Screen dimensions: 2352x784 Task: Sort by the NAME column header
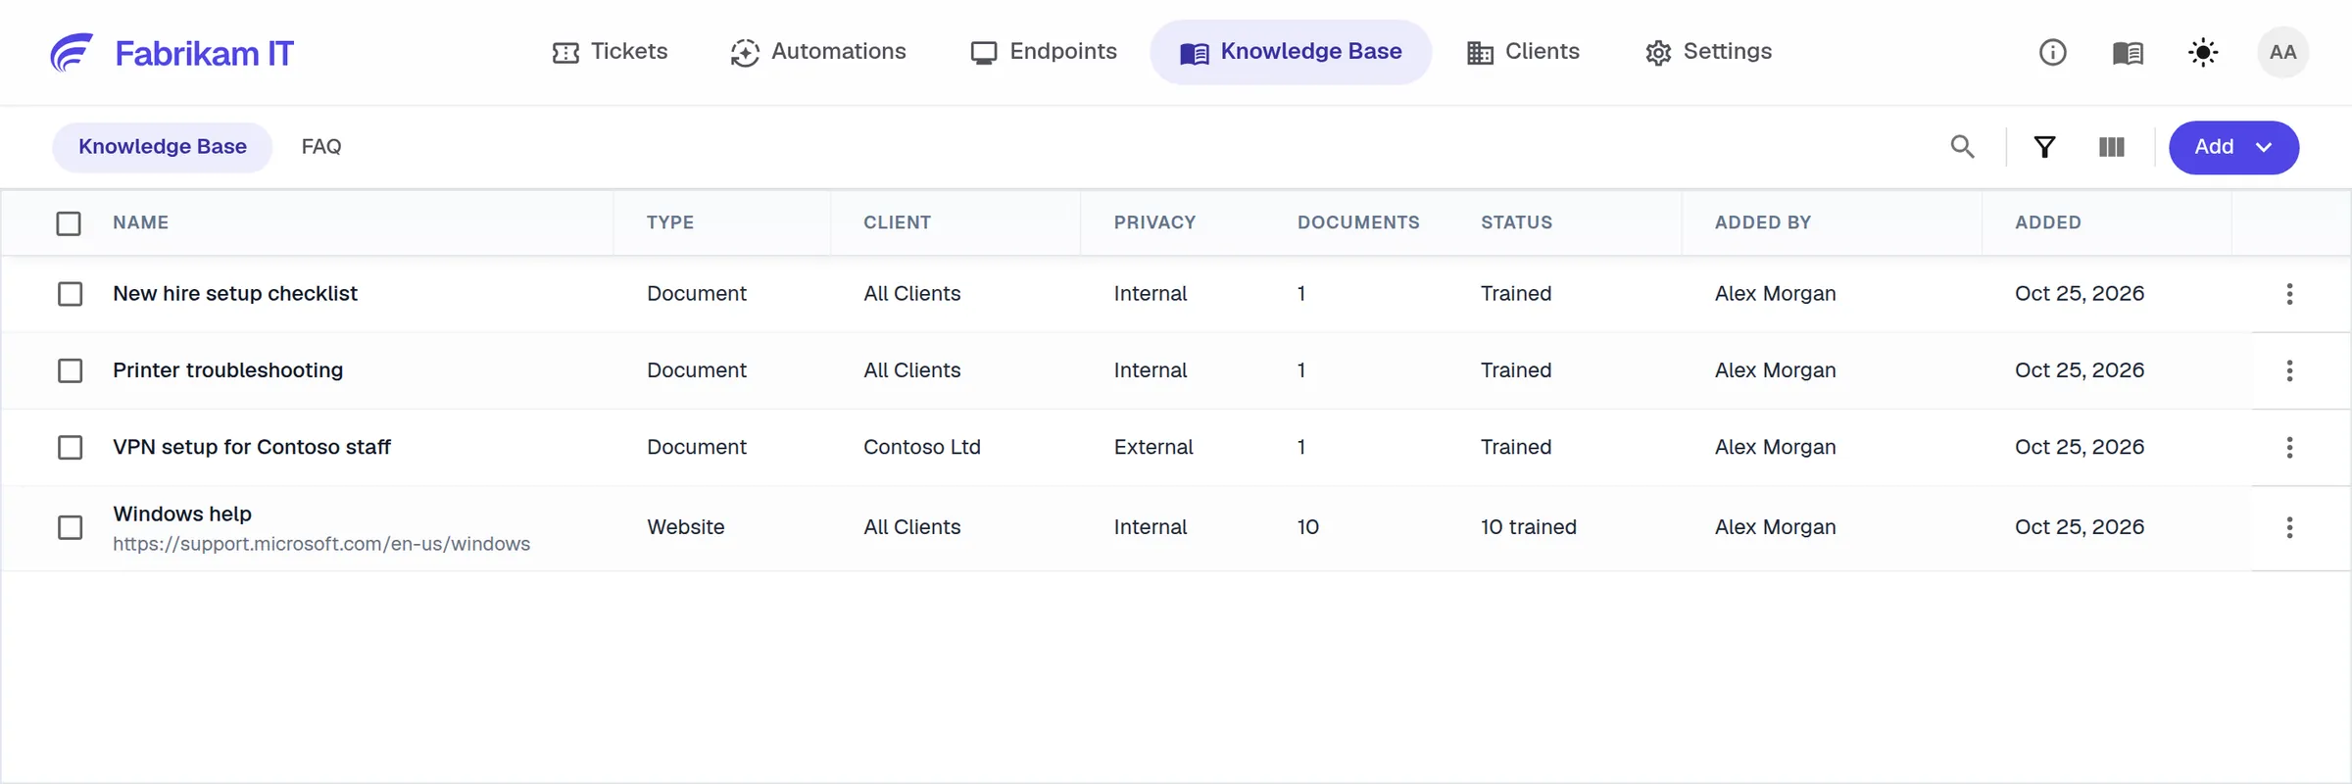click(x=141, y=222)
